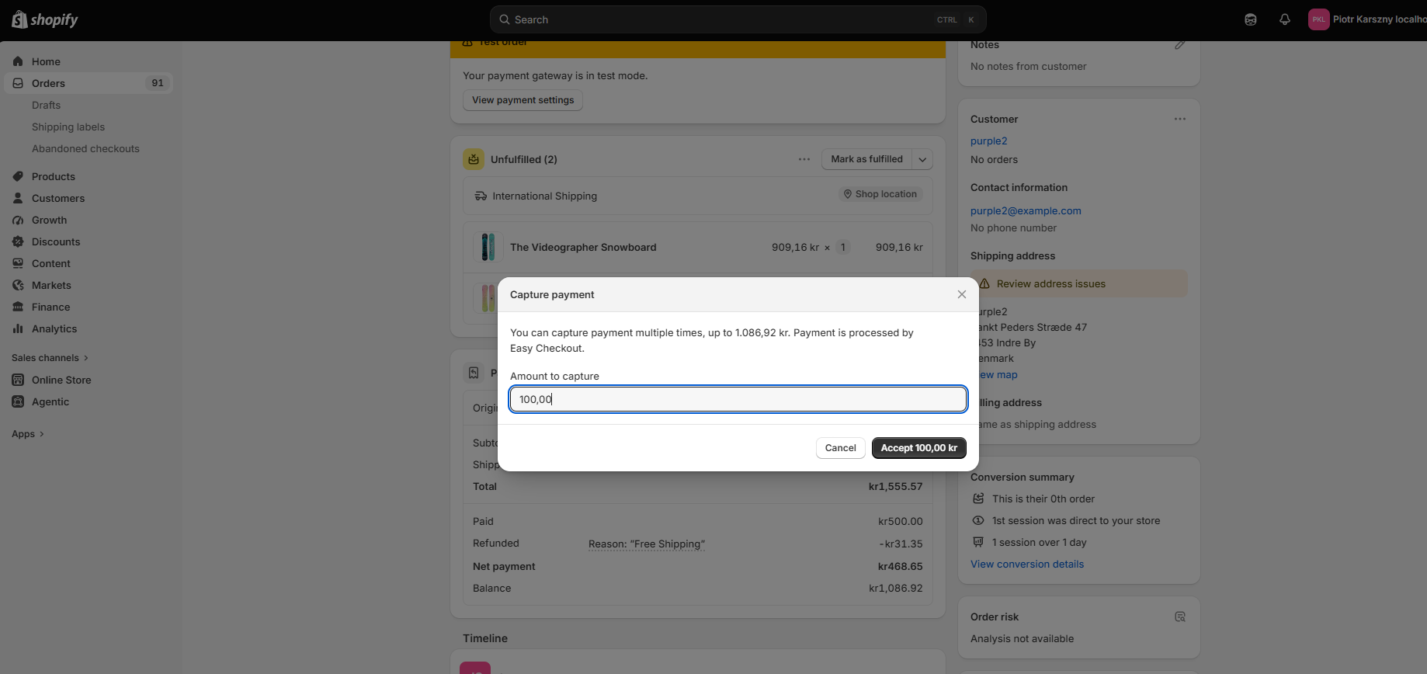Image resolution: width=1427 pixels, height=674 pixels.
Task: Click the Accept 100,00 kr button
Action: click(919, 448)
